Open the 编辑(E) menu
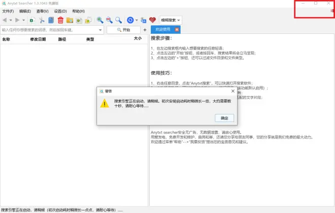This screenshot has height=213, width=335. pyautogui.click(x=25, y=11)
